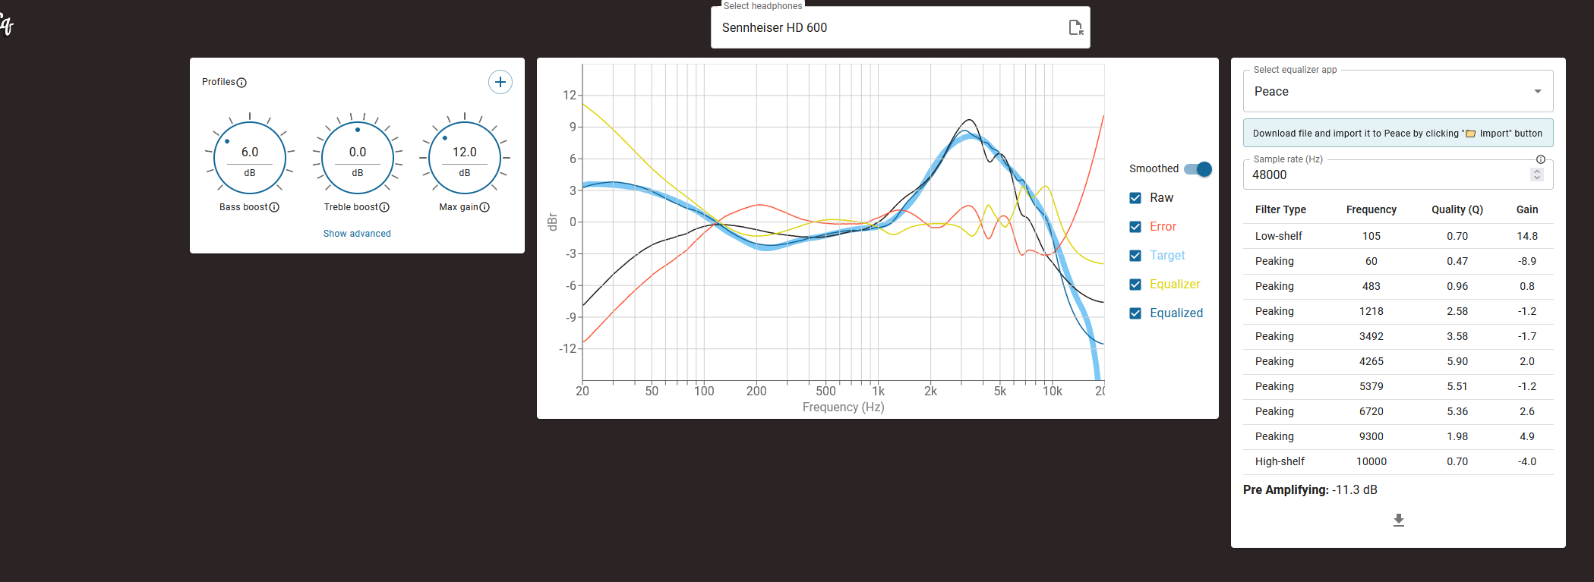
Task: Uncheck the Equalizer curve checkbox
Action: [1135, 285]
